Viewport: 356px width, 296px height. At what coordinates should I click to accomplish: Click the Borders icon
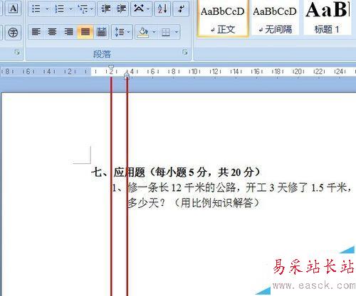(166, 32)
